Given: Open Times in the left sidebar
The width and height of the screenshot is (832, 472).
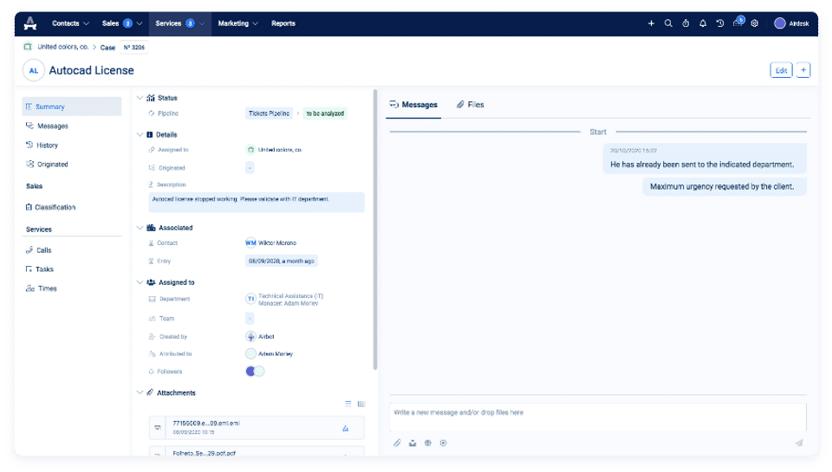Looking at the screenshot, I should click(x=42, y=288).
